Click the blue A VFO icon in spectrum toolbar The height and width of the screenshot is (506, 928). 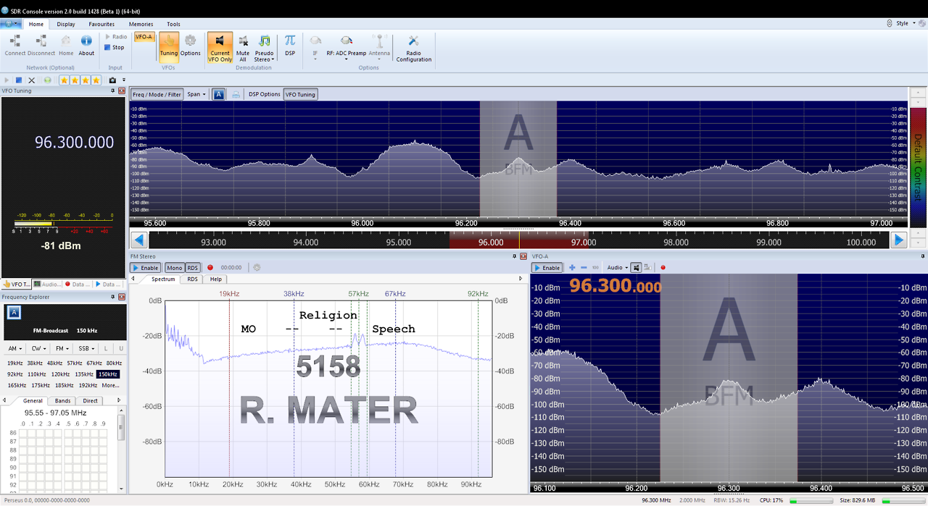218,94
